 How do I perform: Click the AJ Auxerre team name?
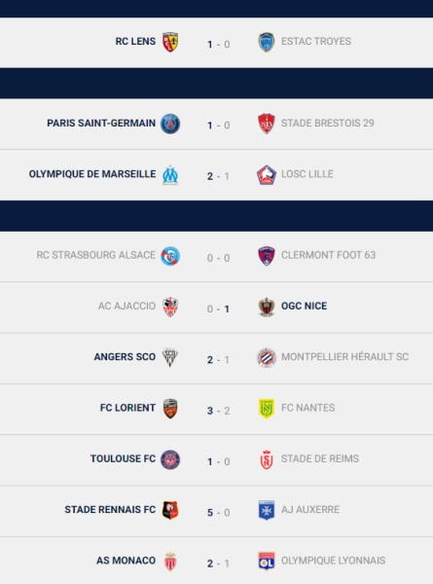point(310,509)
